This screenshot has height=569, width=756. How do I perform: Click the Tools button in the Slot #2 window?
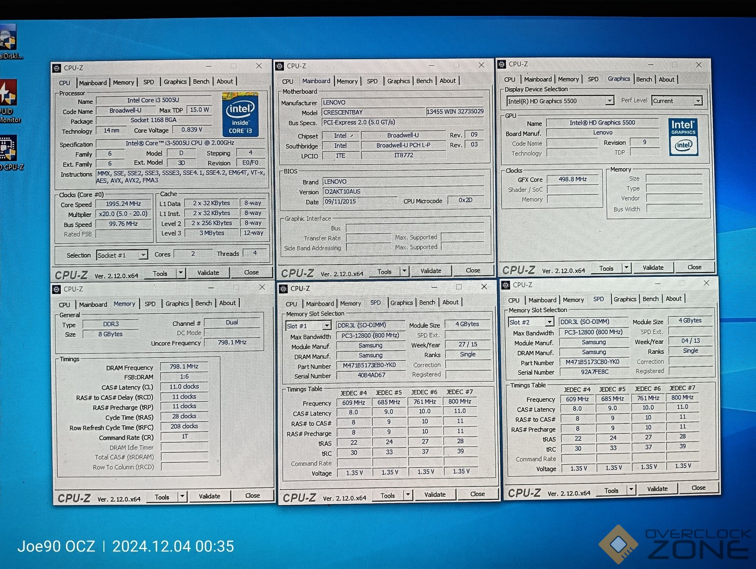[611, 491]
